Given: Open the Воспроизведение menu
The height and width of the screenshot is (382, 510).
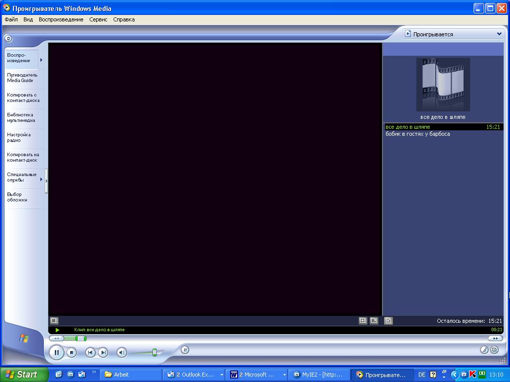Looking at the screenshot, I should click(x=61, y=19).
